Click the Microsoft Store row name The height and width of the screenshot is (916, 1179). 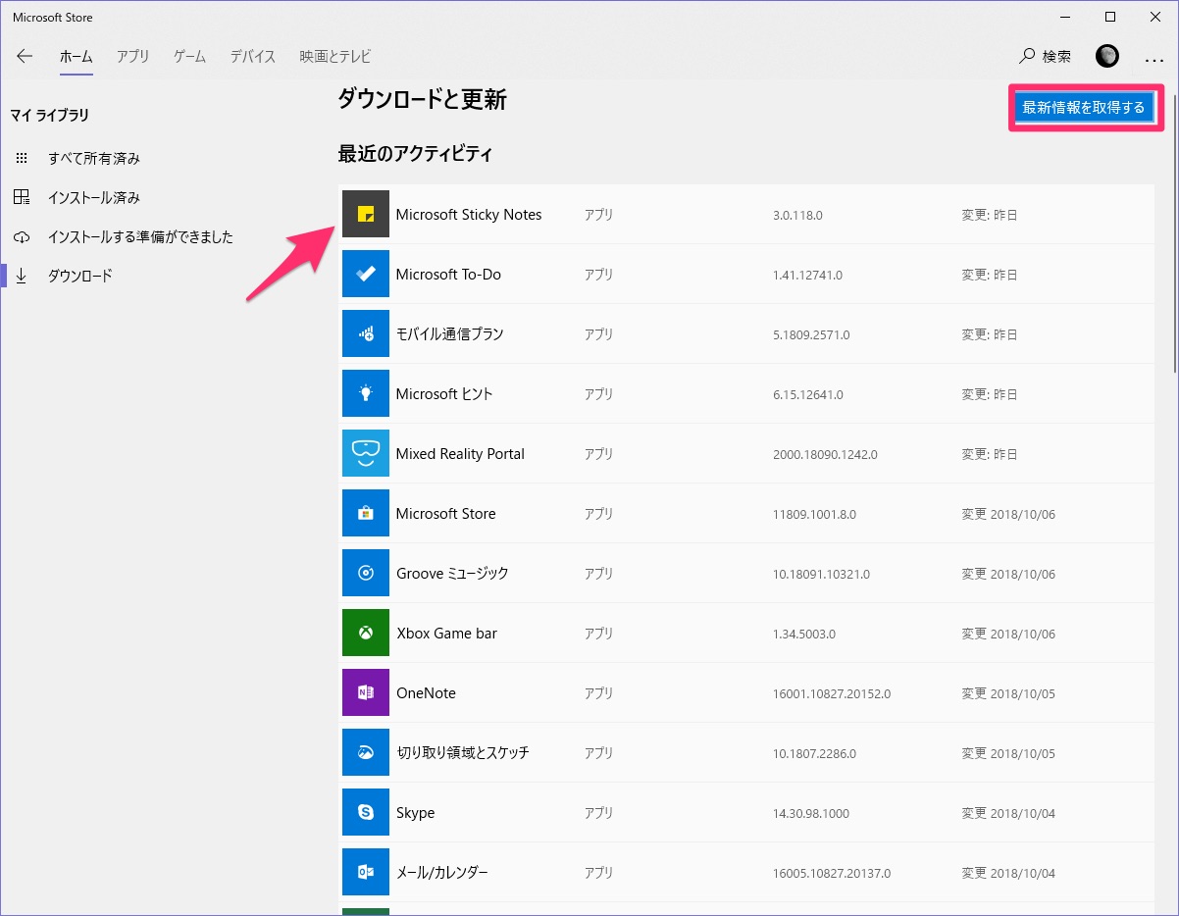click(445, 513)
